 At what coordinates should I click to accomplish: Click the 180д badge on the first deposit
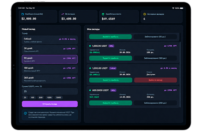(x=111, y=46)
